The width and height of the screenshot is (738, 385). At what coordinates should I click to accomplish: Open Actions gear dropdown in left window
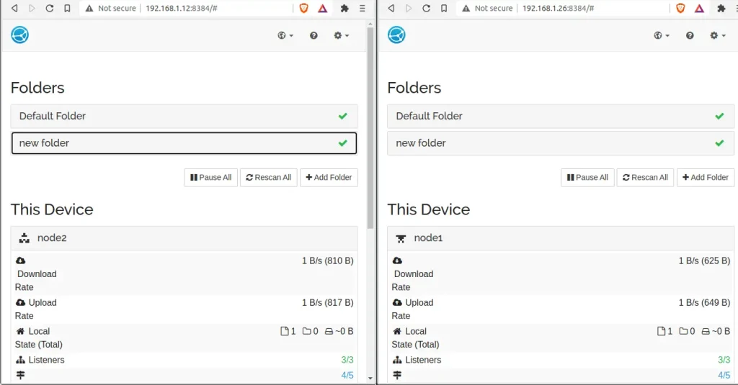(x=341, y=35)
